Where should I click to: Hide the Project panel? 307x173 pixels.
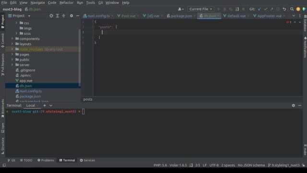click(78, 16)
